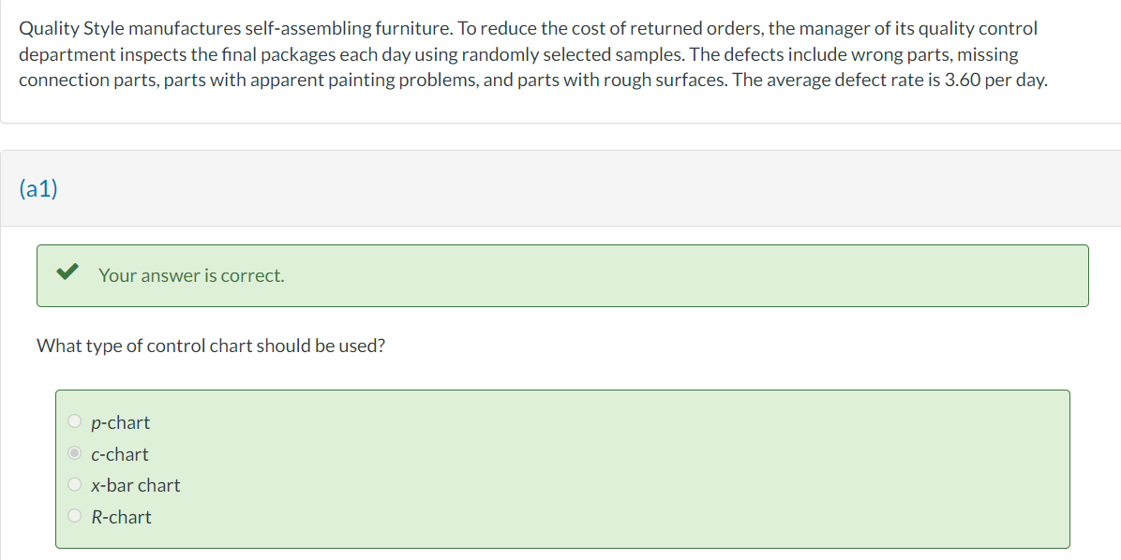The image size is (1121, 560).
Task: Click empty space inside the answer options box
Action: tap(609, 468)
